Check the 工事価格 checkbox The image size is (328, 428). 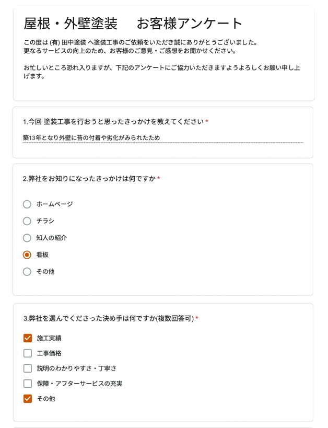(28, 353)
